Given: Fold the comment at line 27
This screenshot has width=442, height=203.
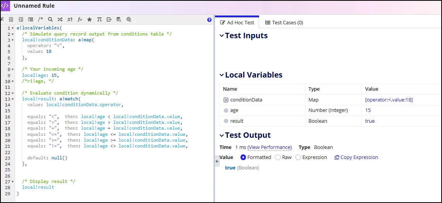Looking at the screenshot, I should tap(13, 182).
